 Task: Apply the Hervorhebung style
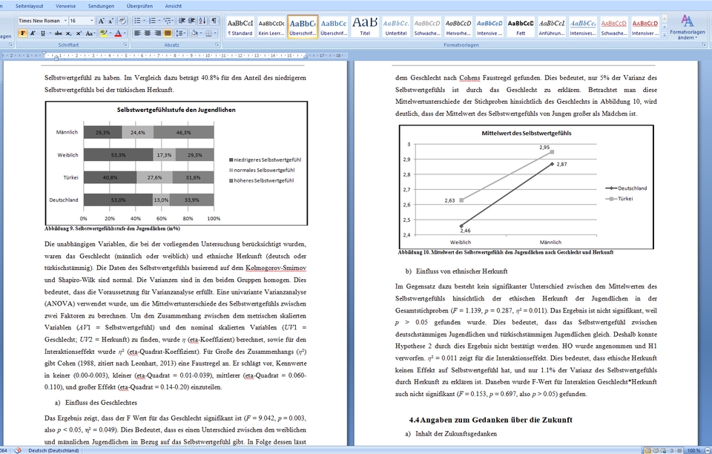pyautogui.click(x=458, y=27)
